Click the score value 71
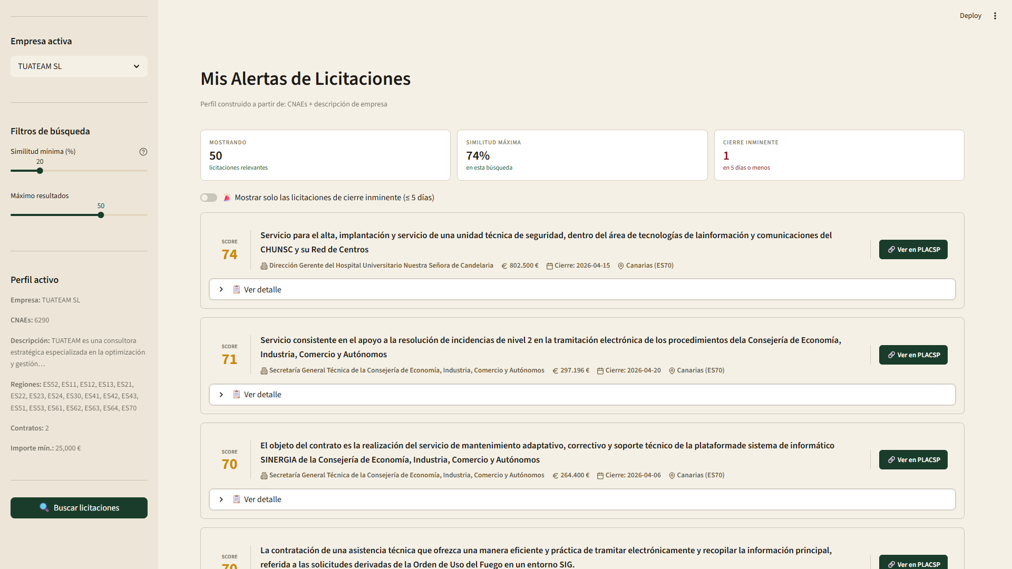The width and height of the screenshot is (1012, 569). [x=229, y=359]
